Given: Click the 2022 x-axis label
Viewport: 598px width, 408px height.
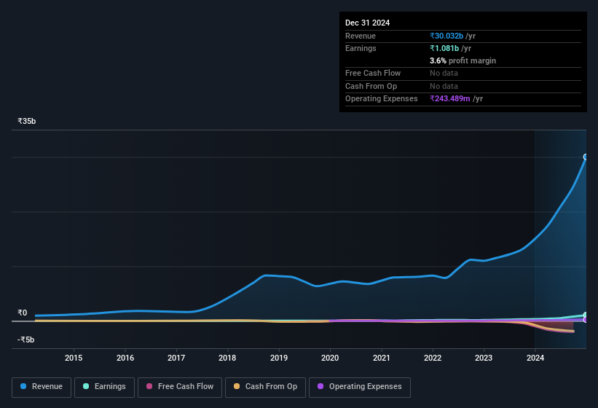Looking at the screenshot, I should tap(433, 358).
